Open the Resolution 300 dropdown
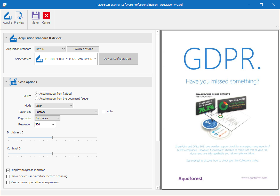Screen dimensions: 280x196 pyautogui.click(x=45, y=124)
